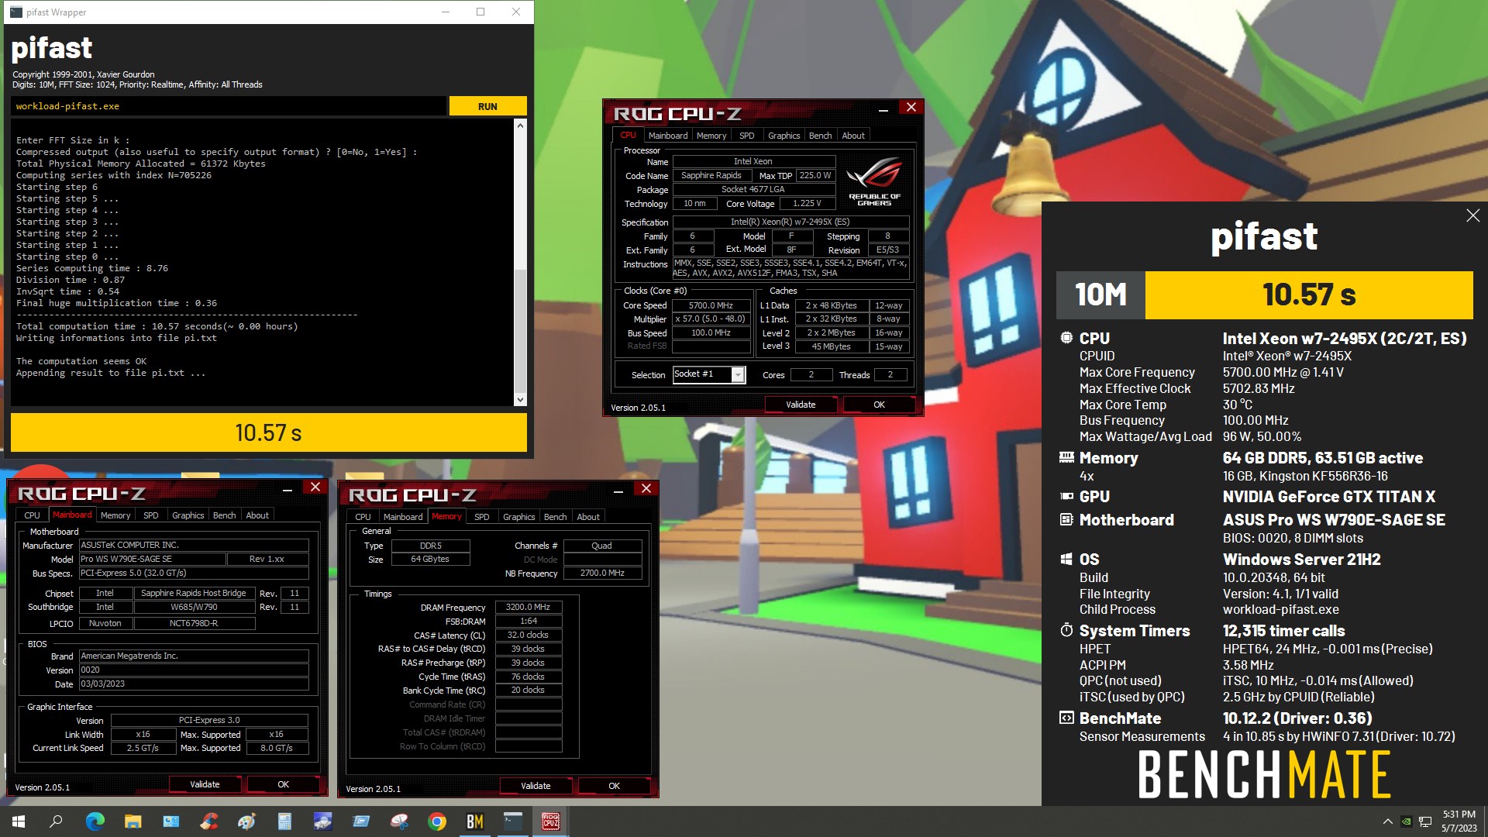1488x837 pixels.
Task: Open the Windows Start menu
Action: click(19, 821)
